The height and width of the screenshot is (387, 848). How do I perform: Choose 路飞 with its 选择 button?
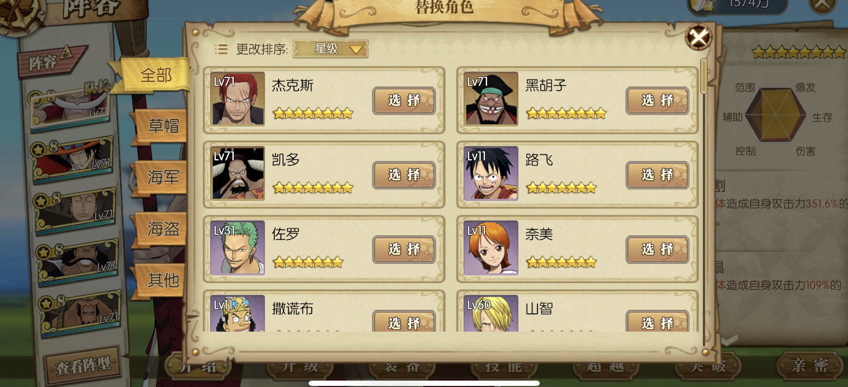[657, 175]
